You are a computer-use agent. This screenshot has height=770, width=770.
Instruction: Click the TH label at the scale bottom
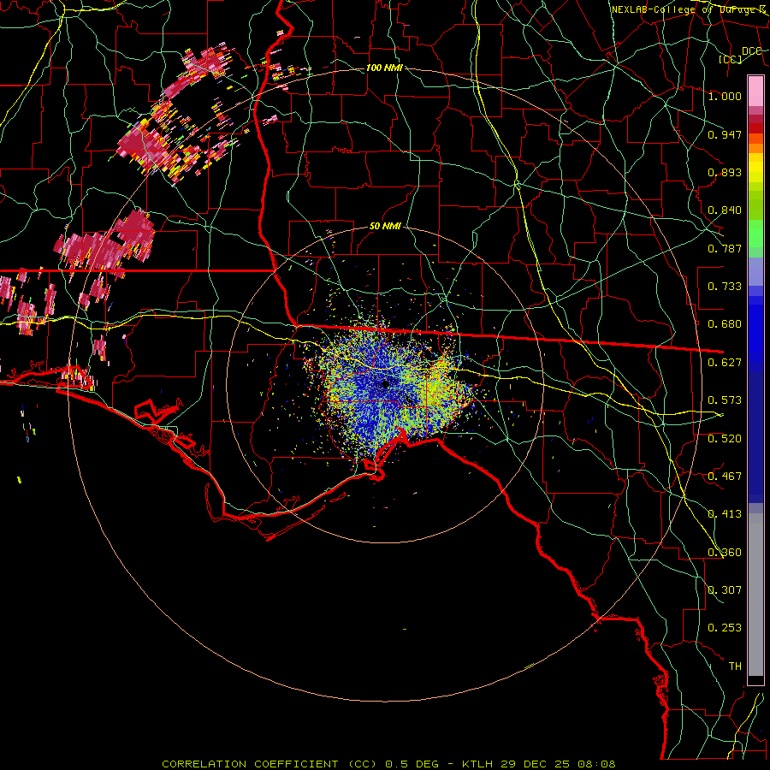click(735, 666)
